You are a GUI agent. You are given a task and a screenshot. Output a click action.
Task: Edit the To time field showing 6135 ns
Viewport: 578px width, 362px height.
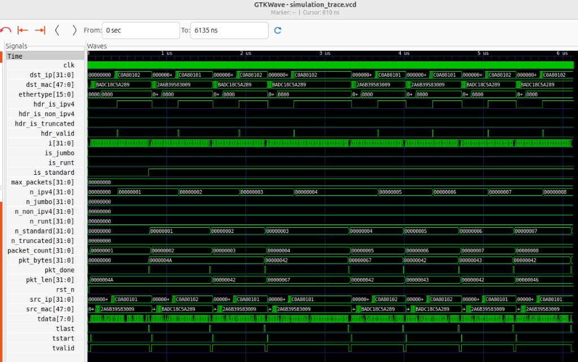click(229, 30)
